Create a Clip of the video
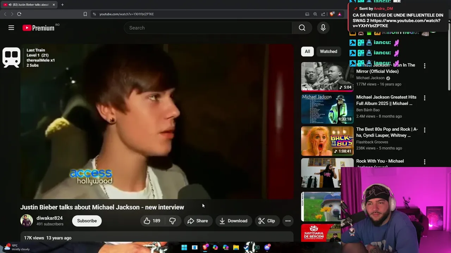Screen dimensions: 451x253 coord(267,221)
